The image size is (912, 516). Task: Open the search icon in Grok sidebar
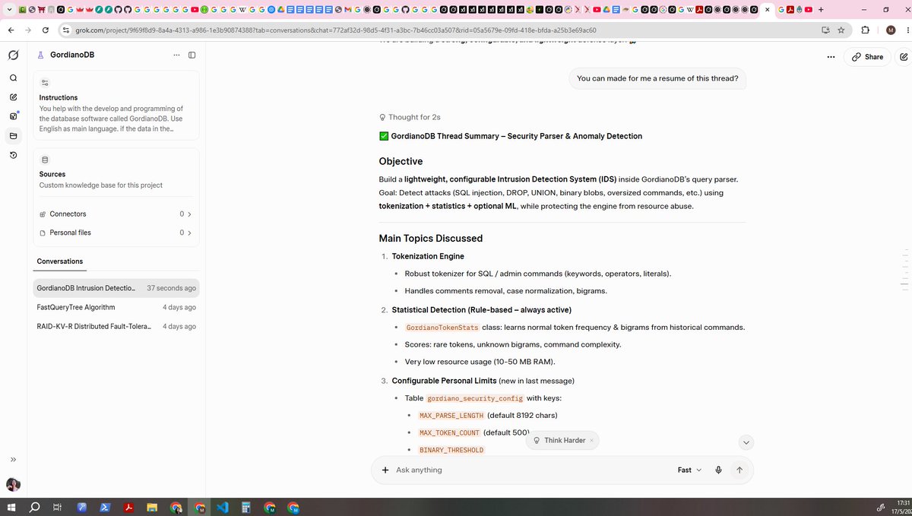point(13,78)
